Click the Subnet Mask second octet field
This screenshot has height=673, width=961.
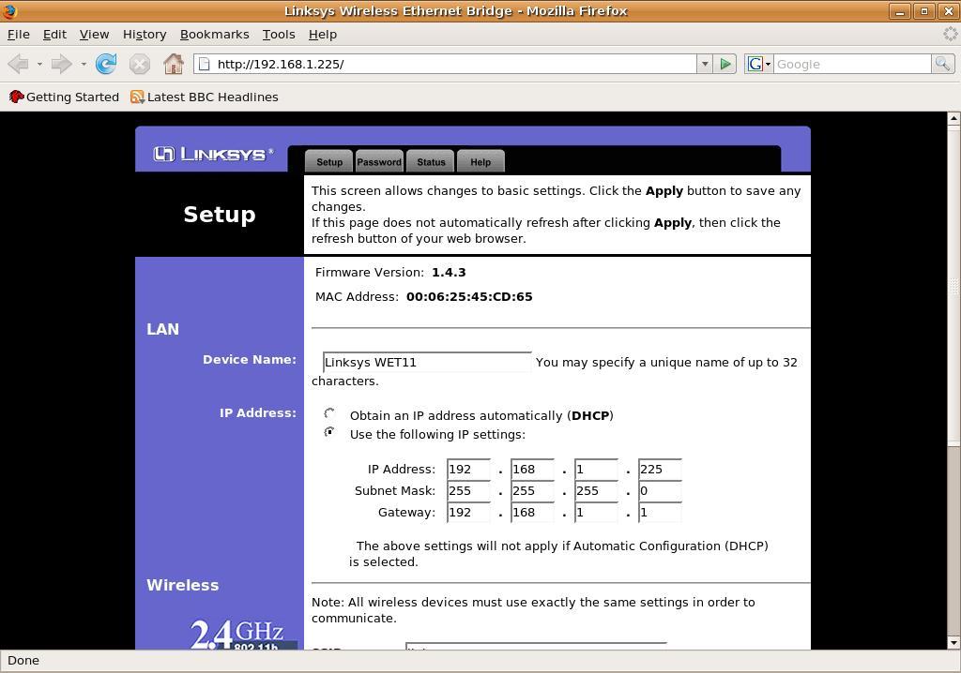533,490
